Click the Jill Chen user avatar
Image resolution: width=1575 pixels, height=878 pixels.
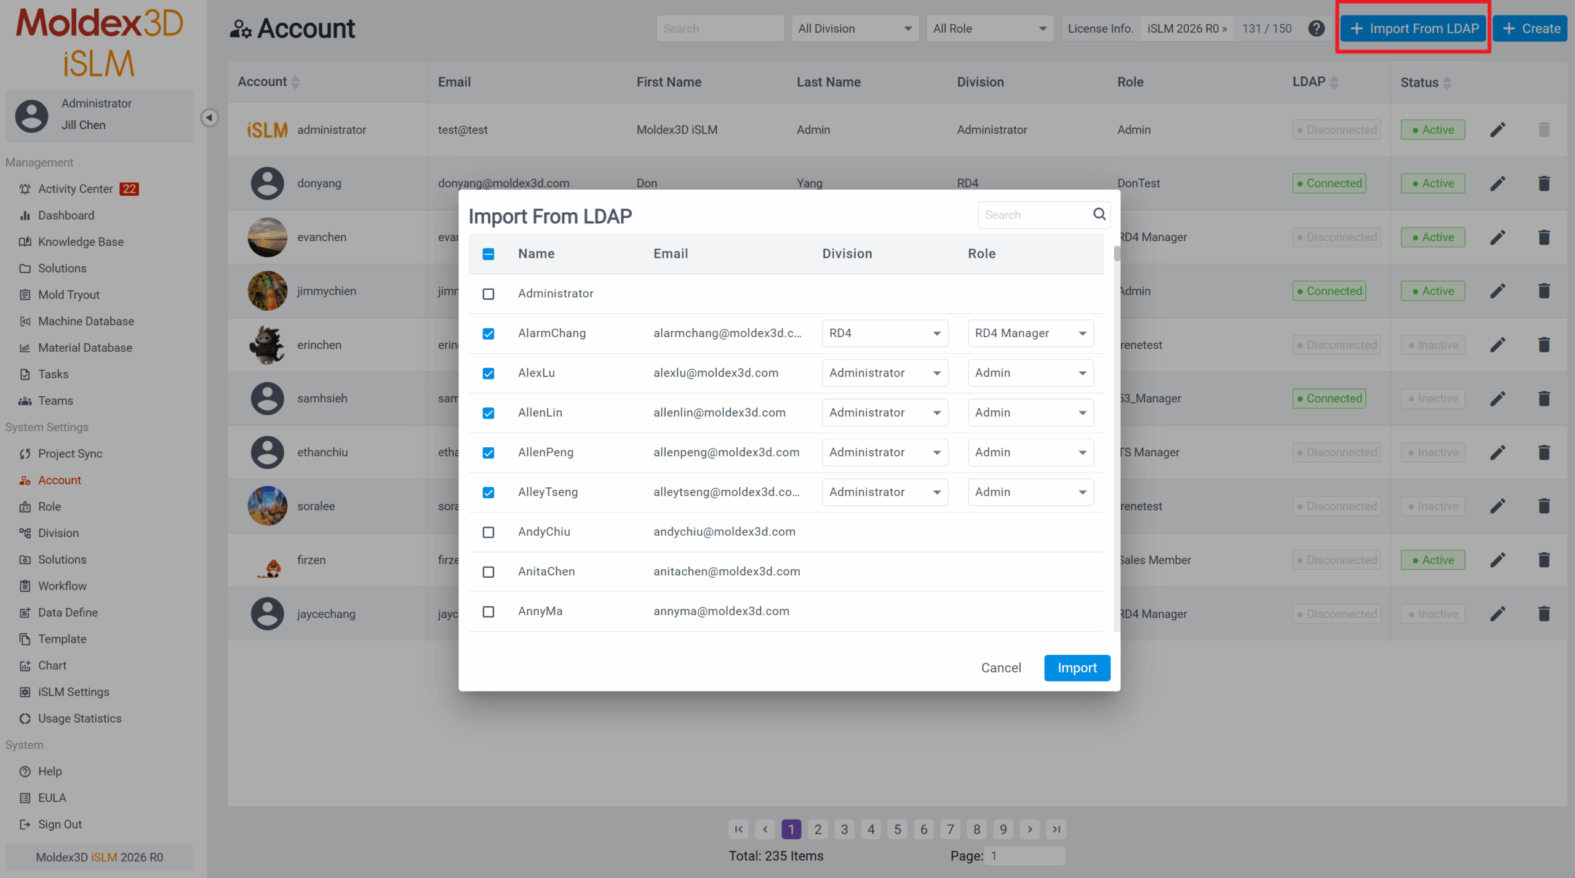(x=31, y=116)
